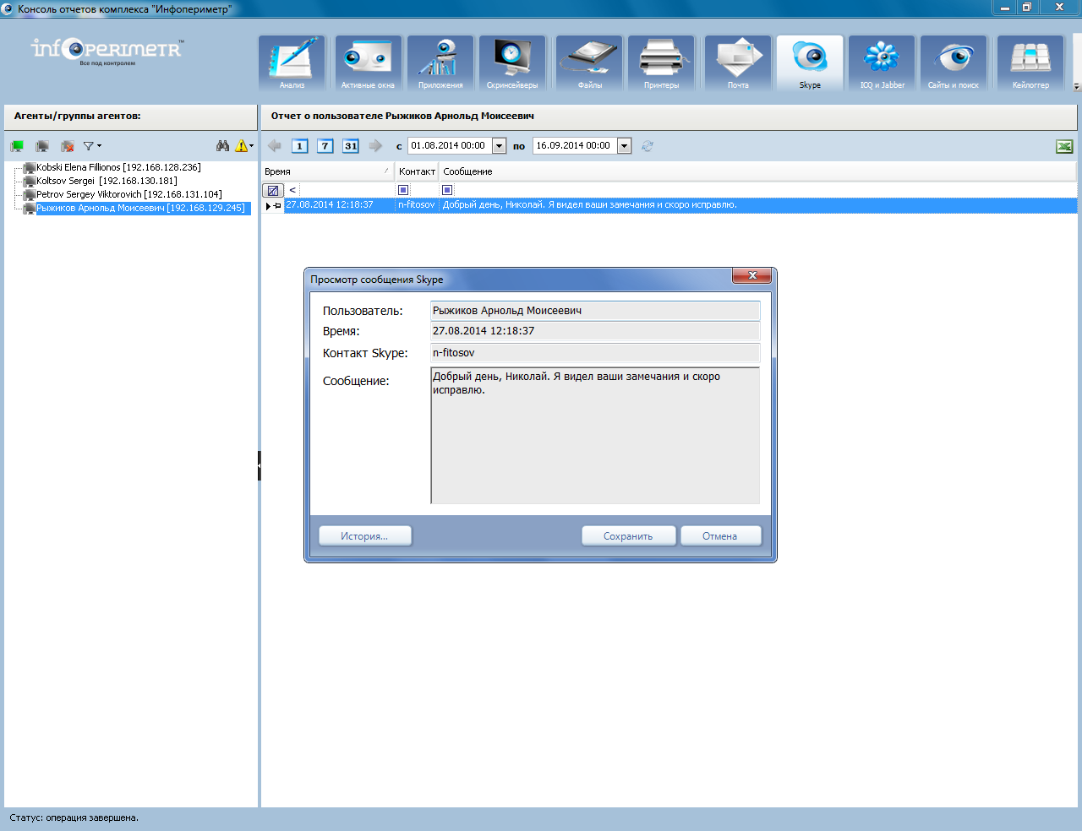Toggle the Сообщение column filter checkbox
1082x831 pixels.
(x=447, y=190)
